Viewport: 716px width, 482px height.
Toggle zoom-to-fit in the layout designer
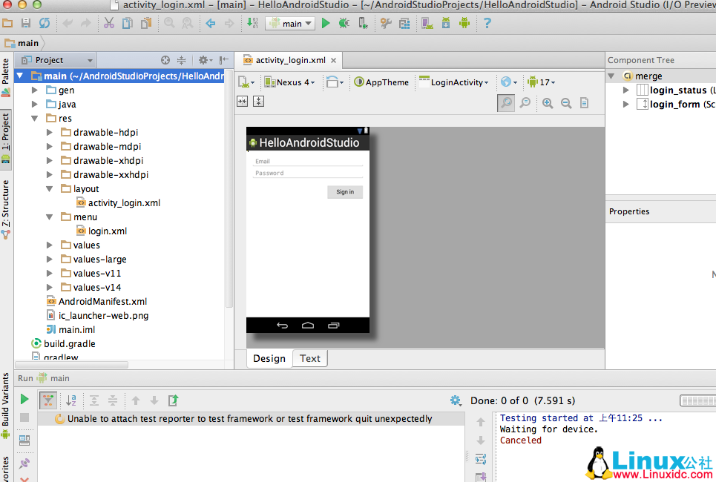[506, 103]
